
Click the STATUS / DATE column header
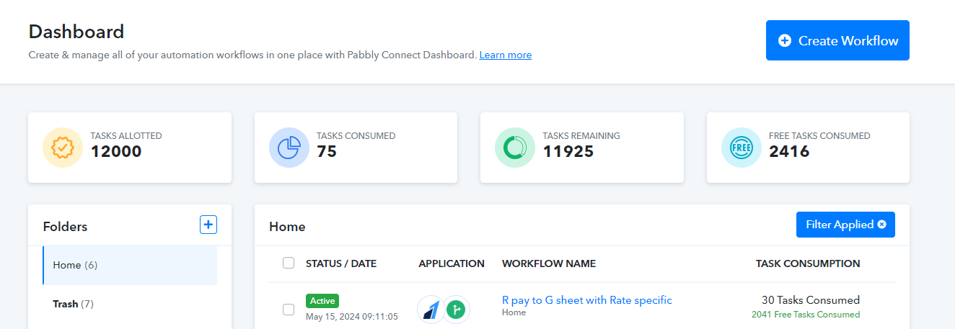click(341, 263)
